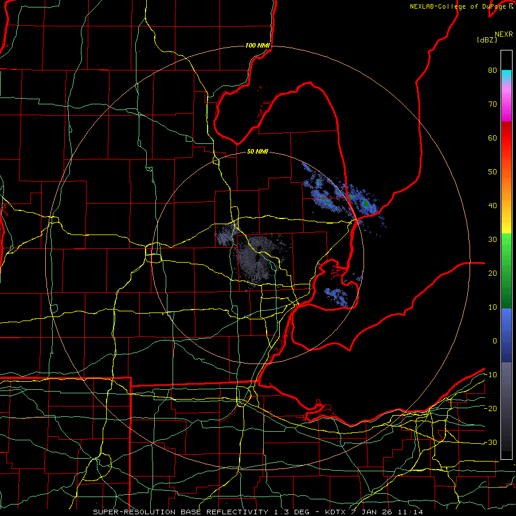516x516 pixels.
Task: Click the NEXR label above the color scale
Action: pos(504,34)
